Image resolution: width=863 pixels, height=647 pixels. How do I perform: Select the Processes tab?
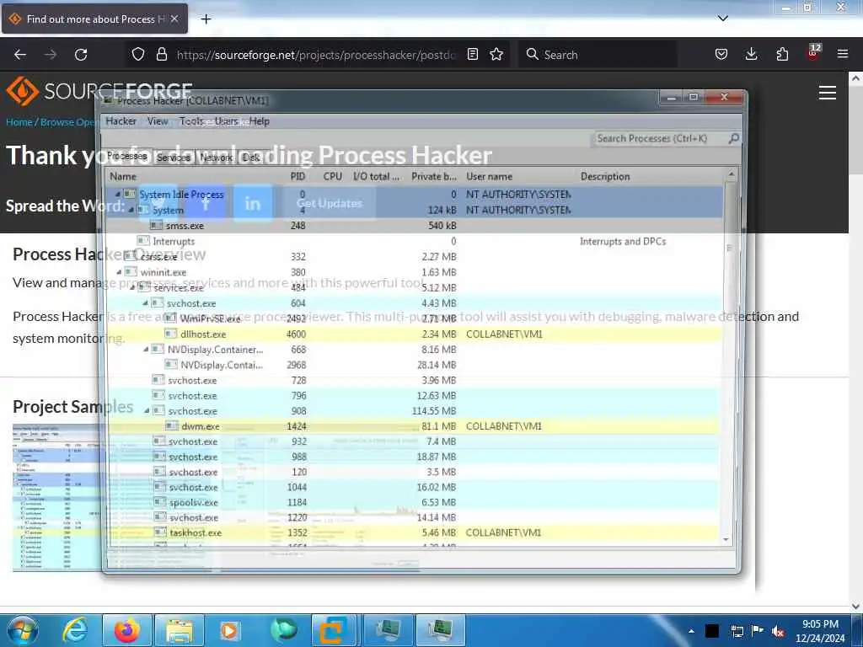coord(127,156)
